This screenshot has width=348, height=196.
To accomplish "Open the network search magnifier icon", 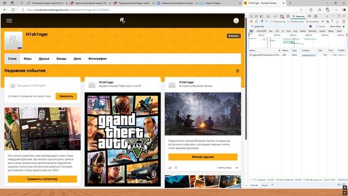I will (266, 22).
